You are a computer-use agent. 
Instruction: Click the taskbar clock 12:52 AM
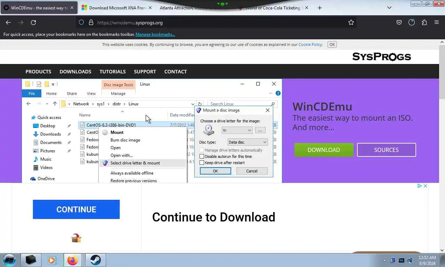[427, 260]
